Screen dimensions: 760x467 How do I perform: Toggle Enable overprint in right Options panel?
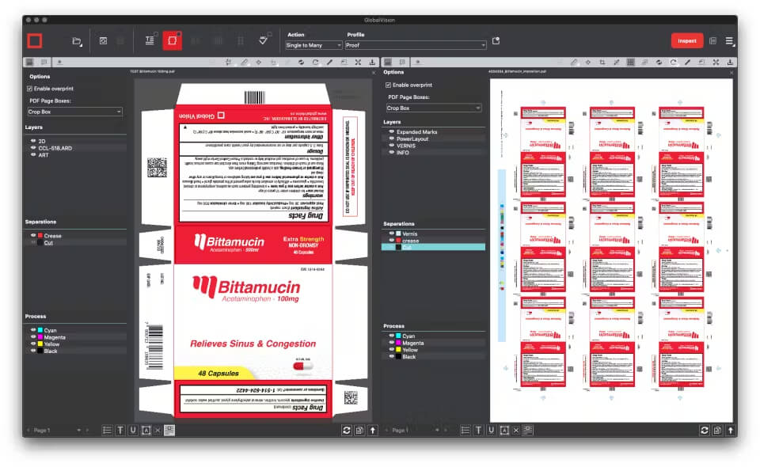point(388,85)
